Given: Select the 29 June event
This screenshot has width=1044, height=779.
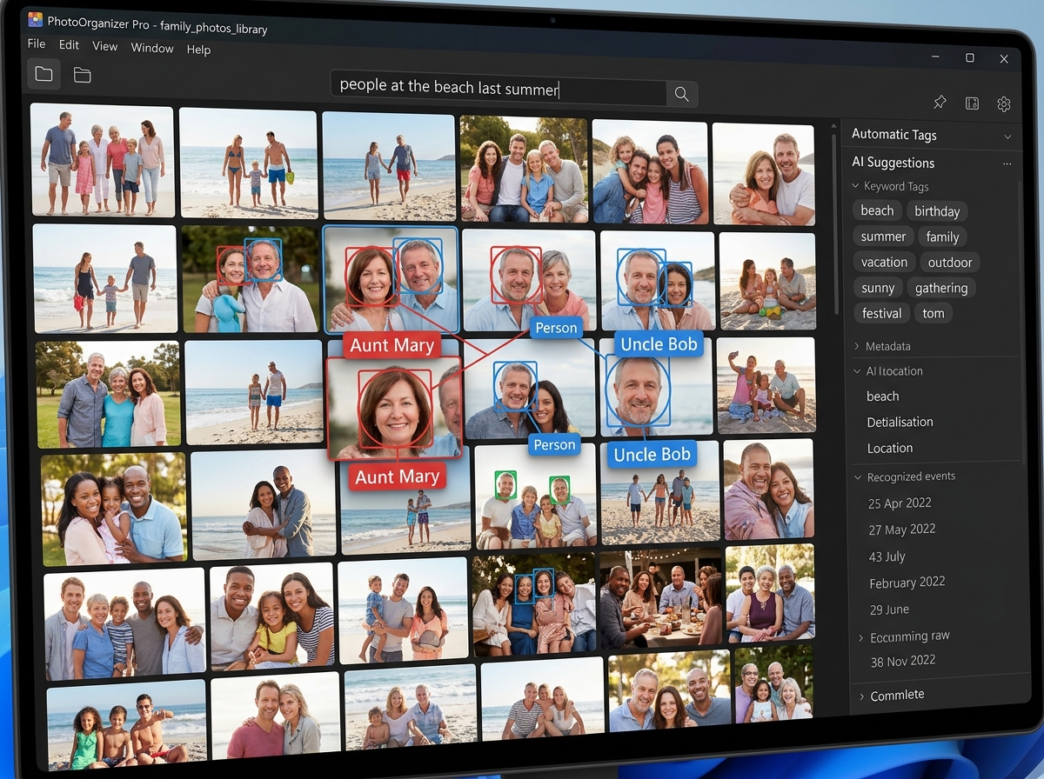Looking at the screenshot, I should pyautogui.click(x=889, y=609).
